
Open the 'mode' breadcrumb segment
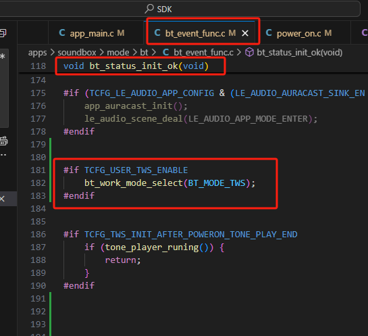point(117,53)
